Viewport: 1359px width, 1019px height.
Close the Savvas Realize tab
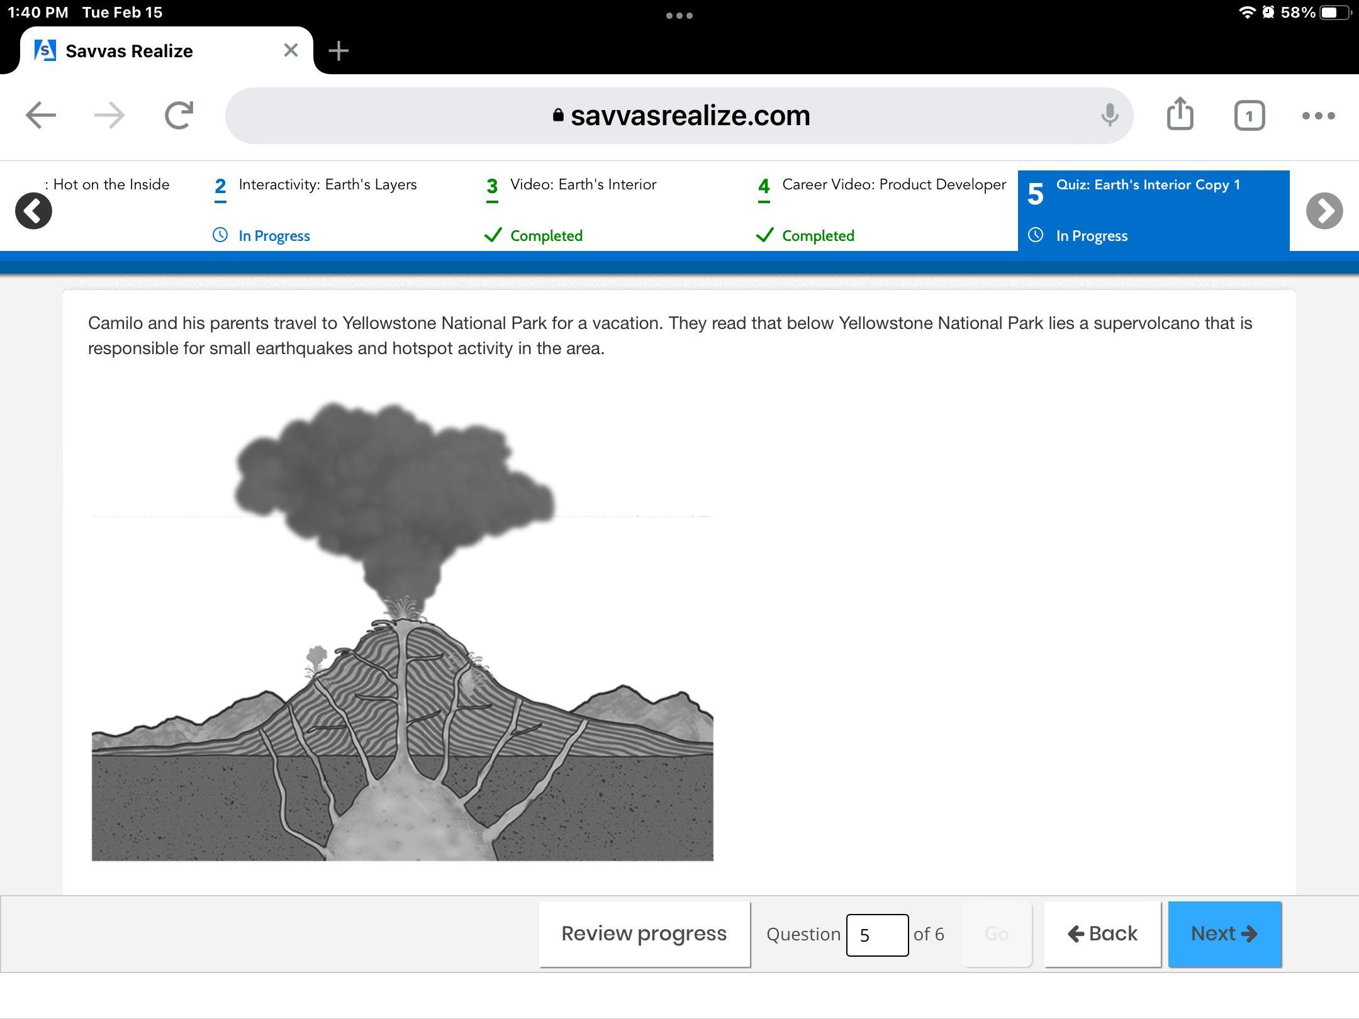click(291, 50)
